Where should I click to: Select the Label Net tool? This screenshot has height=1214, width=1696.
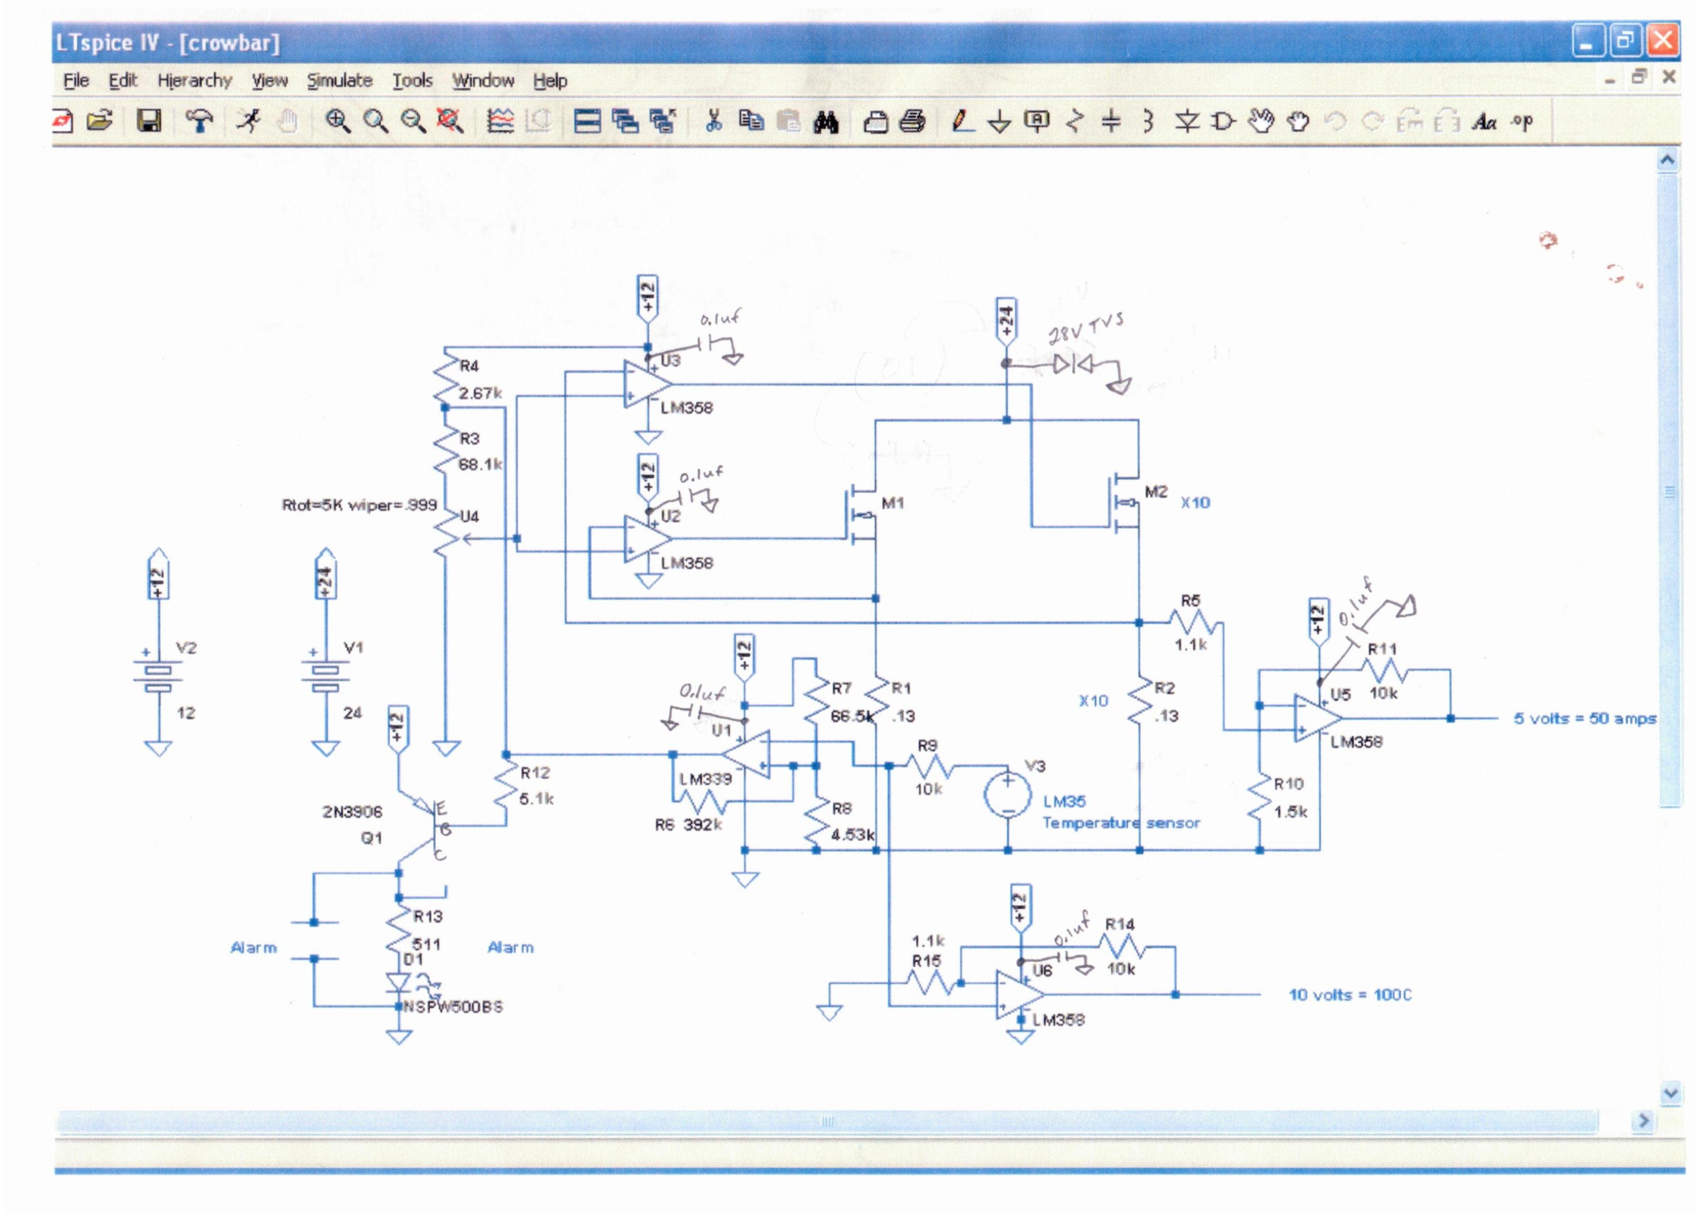click(1036, 121)
